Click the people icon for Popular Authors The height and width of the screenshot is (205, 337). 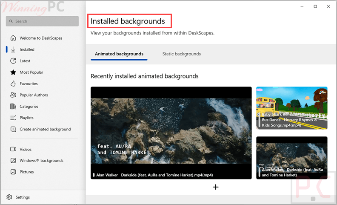coord(13,95)
